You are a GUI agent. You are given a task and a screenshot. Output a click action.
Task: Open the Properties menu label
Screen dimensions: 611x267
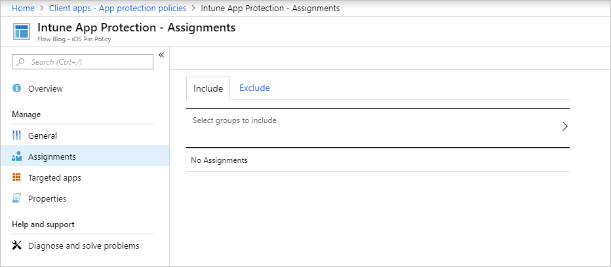47,198
